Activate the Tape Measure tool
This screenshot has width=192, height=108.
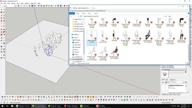(1, 38)
